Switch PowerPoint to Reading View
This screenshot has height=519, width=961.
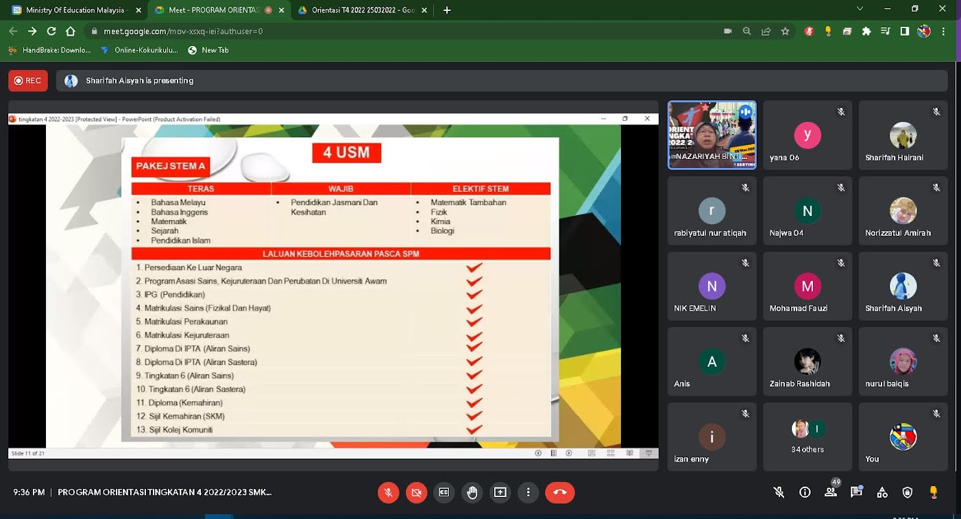(629, 453)
